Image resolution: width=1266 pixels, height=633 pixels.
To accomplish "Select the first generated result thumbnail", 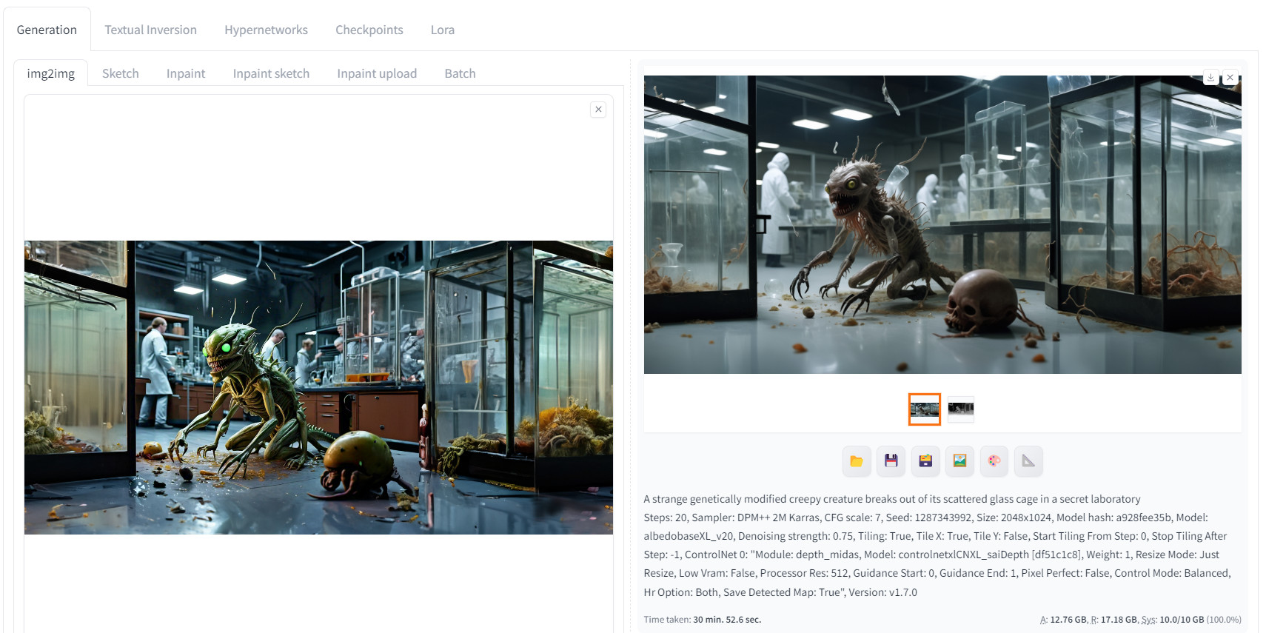I will (925, 409).
